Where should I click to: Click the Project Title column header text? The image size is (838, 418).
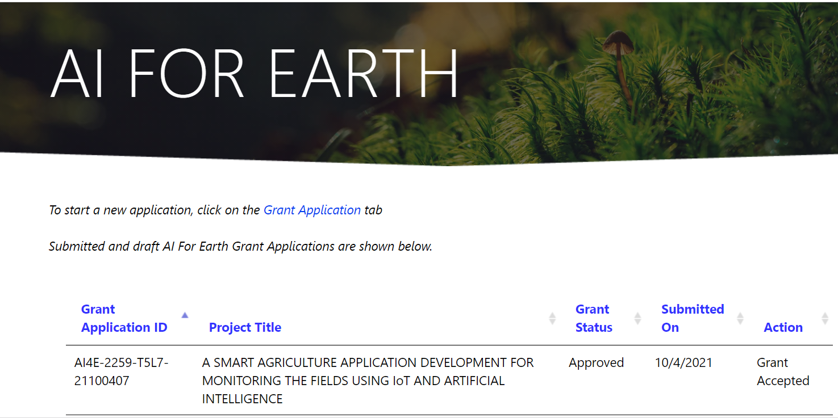[245, 327]
